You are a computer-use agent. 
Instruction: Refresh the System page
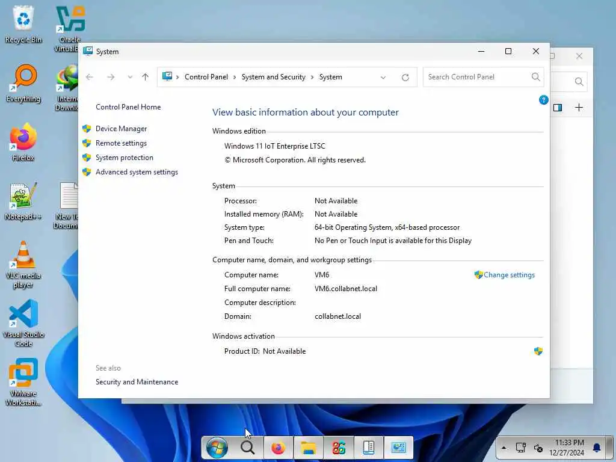pyautogui.click(x=405, y=78)
